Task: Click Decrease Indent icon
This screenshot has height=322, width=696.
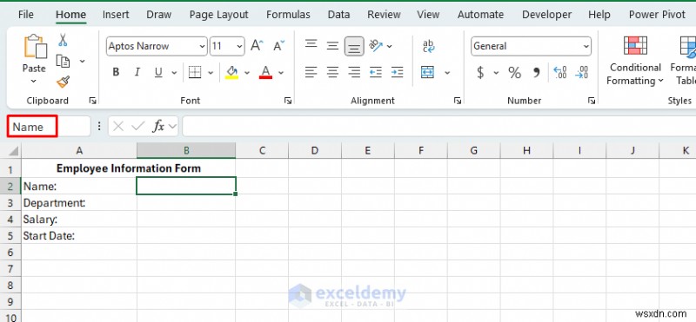Action: (376, 72)
